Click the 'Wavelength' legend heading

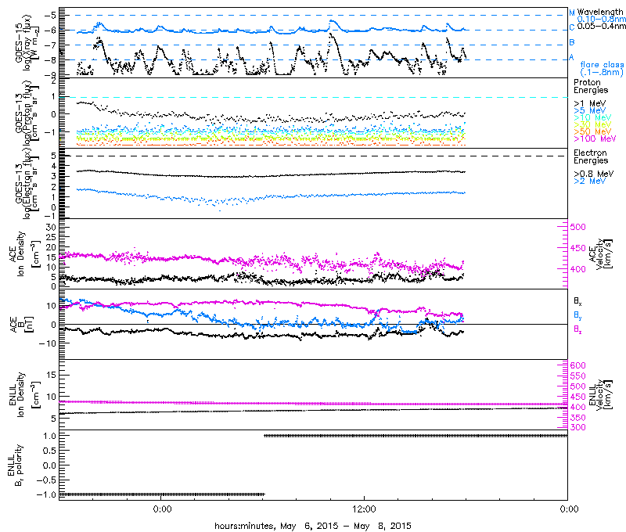(x=600, y=13)
